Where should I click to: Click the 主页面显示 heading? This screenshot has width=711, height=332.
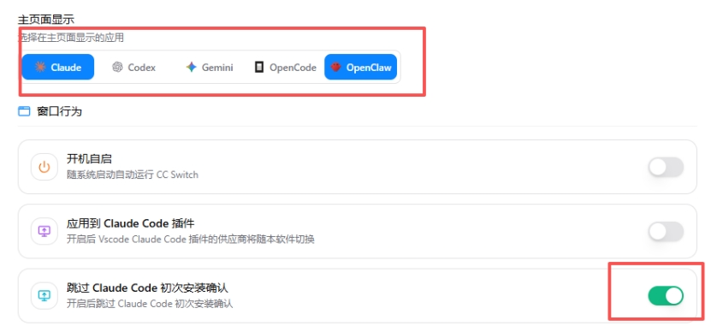click(46, 20)
